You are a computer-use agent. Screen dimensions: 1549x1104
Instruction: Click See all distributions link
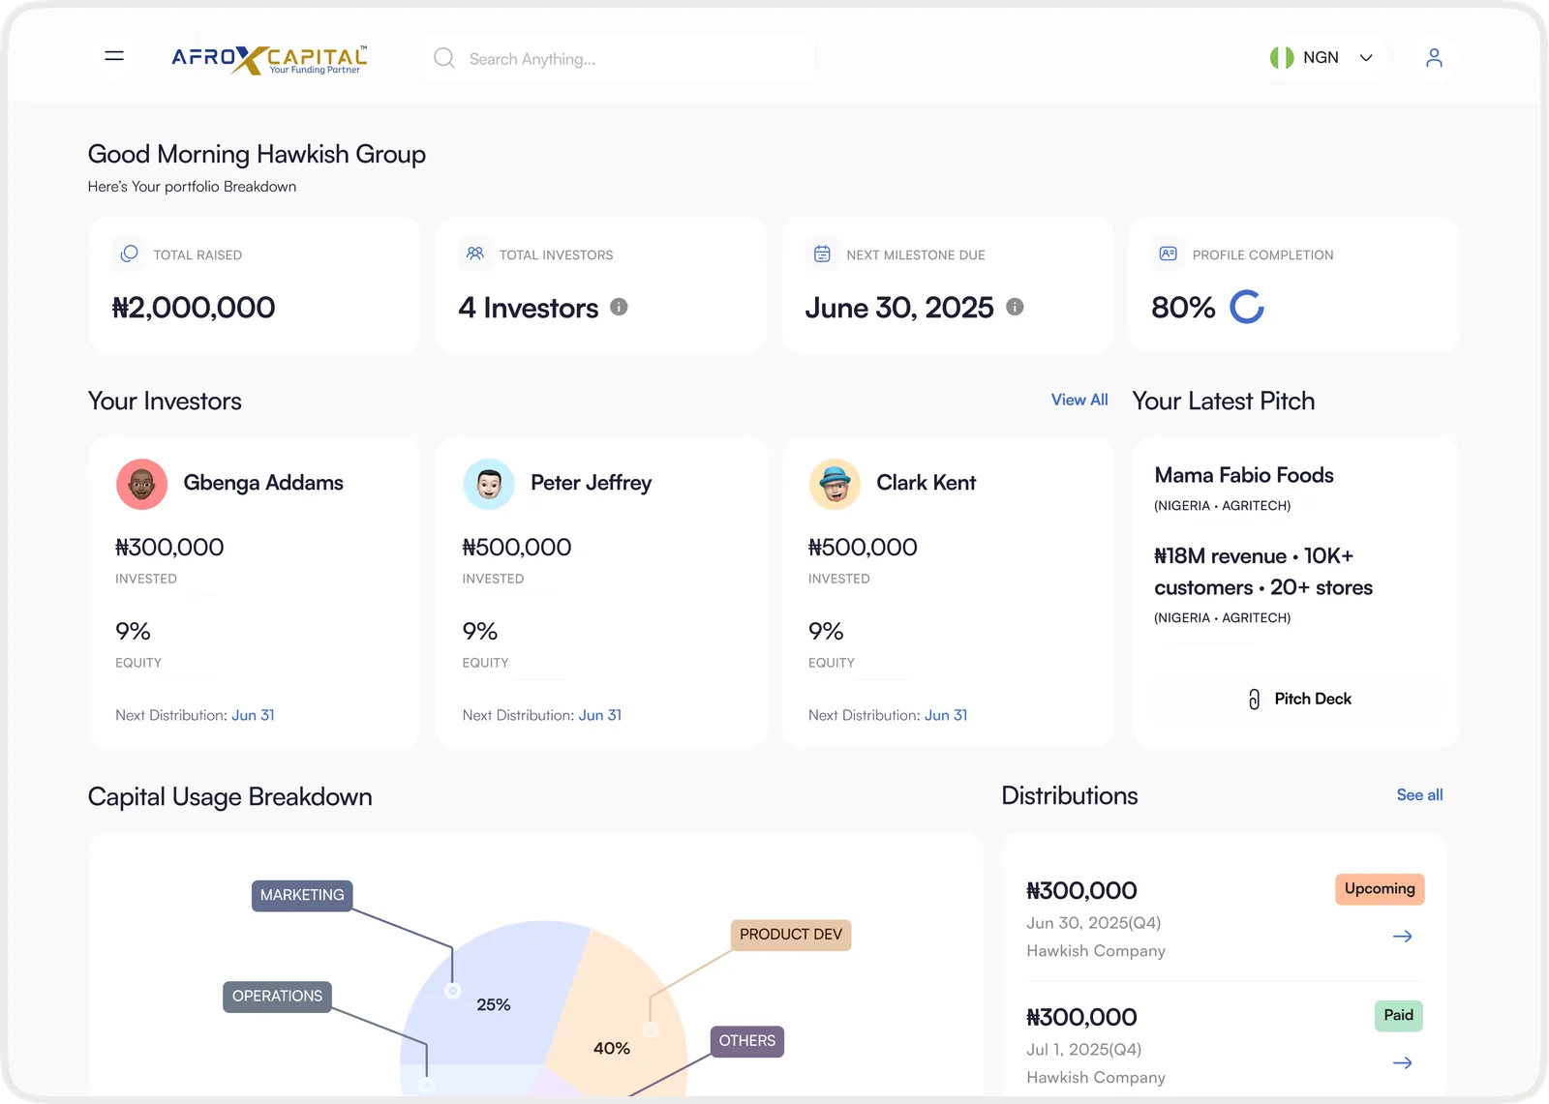(x=1419, y=794)
